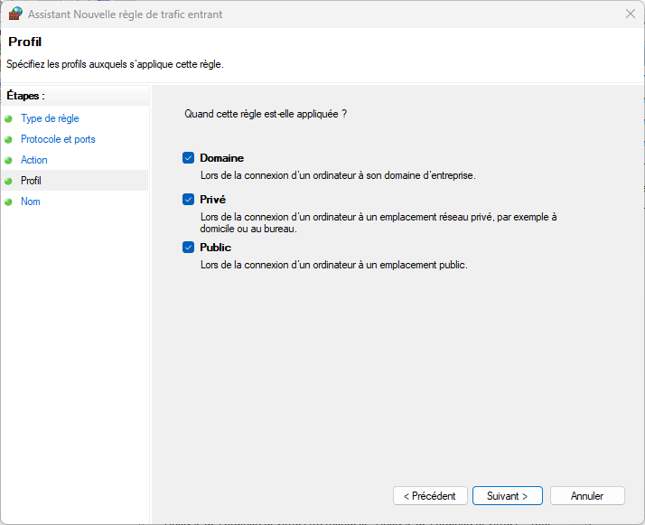Click the green bullet next to Nom

(x=9, y=202)
